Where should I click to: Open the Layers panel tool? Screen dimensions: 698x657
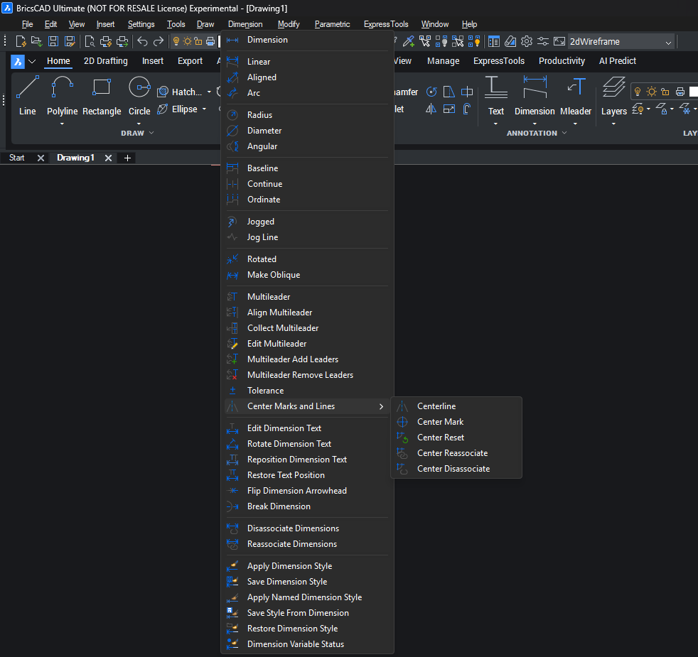tap(614, 96)
